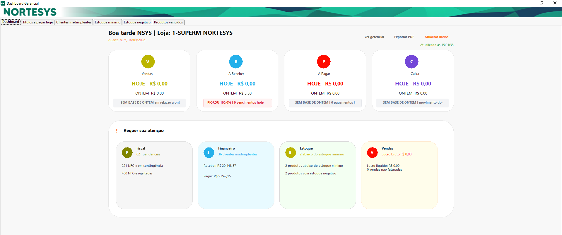Select the Estoque negativo tab
Image resolution: width=562 pixels, height=235 pixels.
tap(137, 22)
